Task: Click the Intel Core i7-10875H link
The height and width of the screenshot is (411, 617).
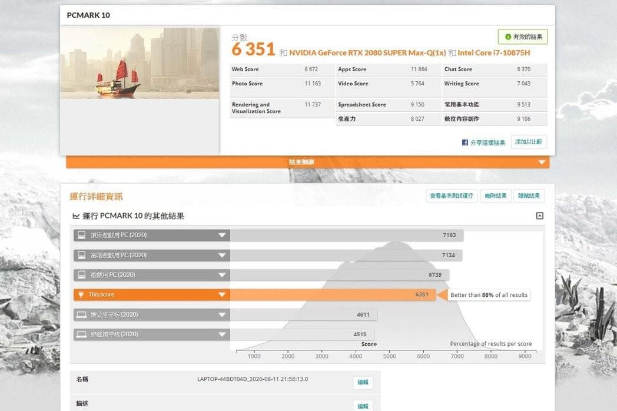Action: [x=494, y=53]
